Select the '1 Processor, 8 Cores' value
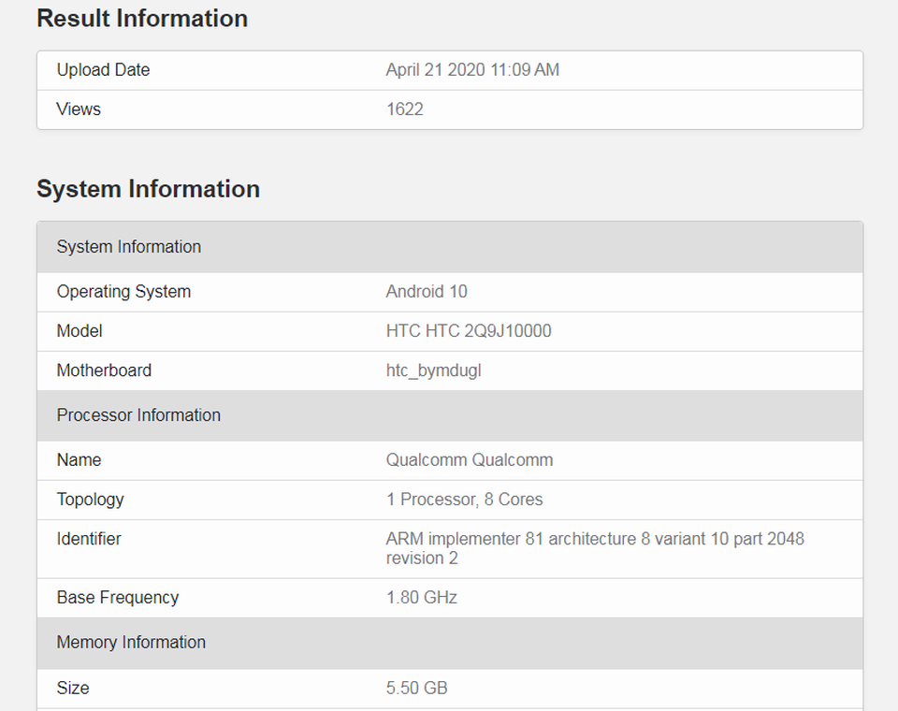Screen dimensions: 898x711 pyautogui.click(x=465, y=500)
